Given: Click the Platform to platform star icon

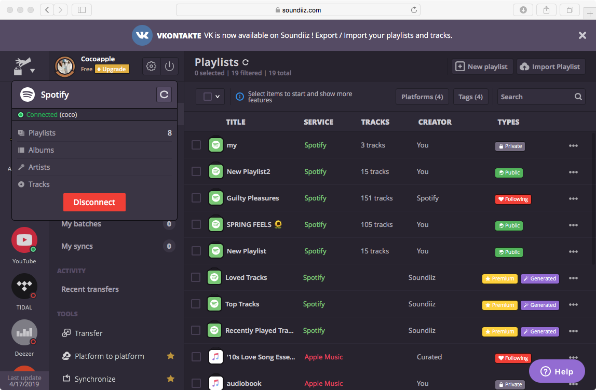Looking at the screenshot, I should 171,356.
